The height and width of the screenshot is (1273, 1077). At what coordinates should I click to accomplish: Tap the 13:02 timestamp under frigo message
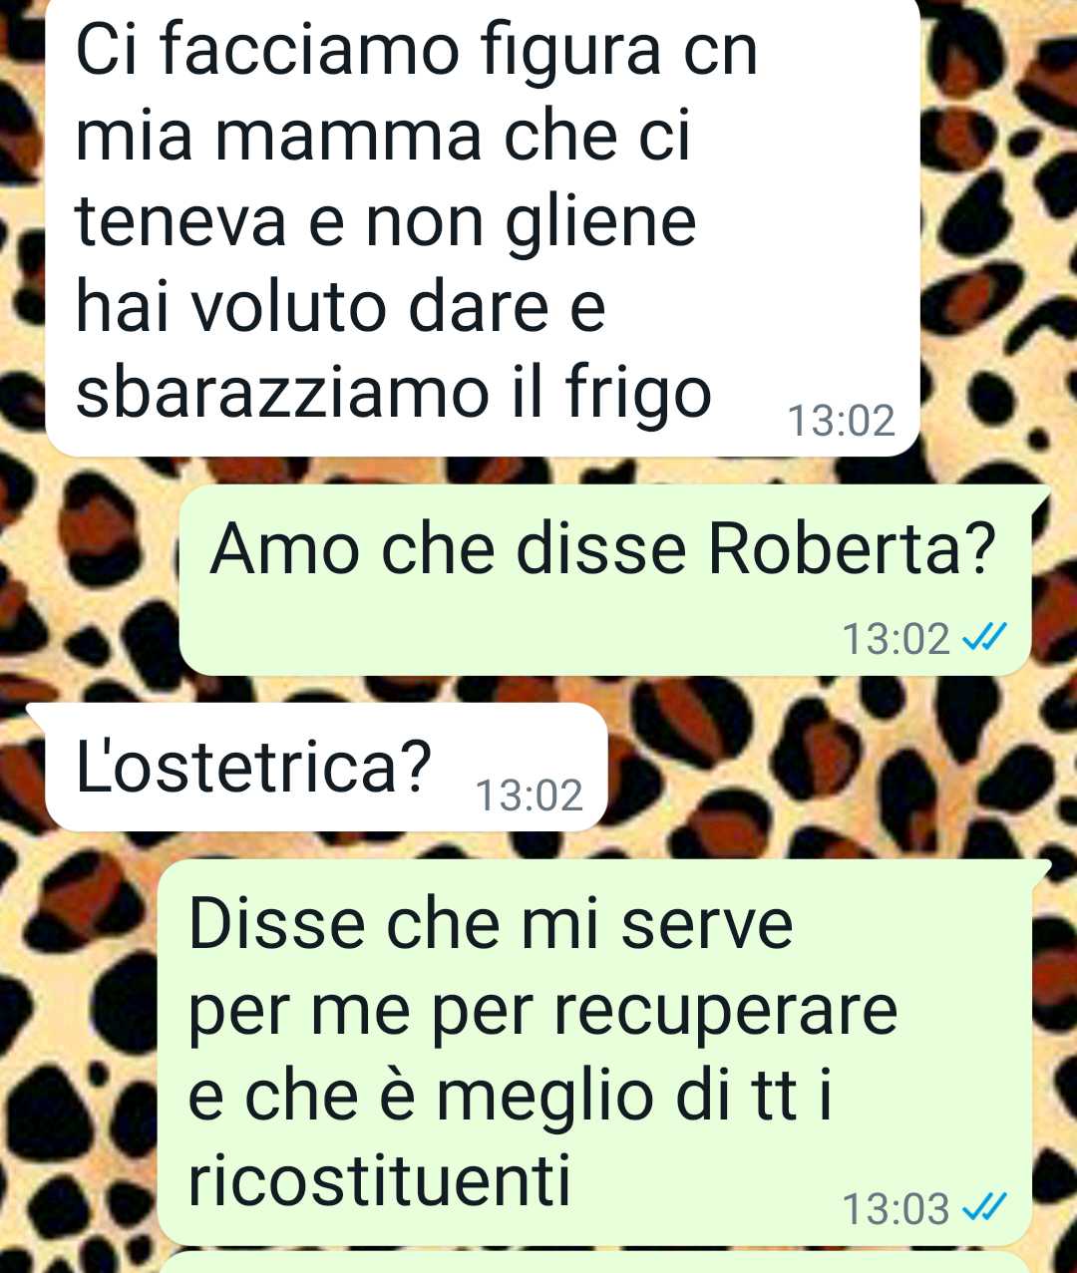(x=841, y=421)
